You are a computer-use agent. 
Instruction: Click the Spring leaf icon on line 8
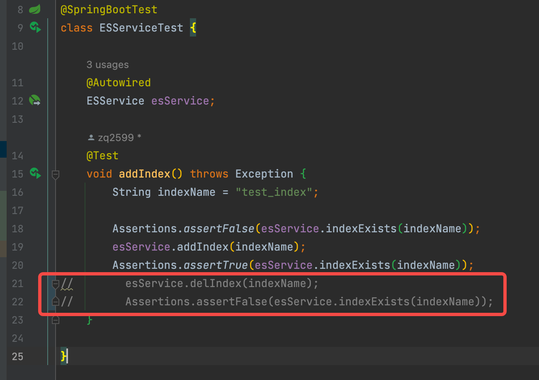35,9
